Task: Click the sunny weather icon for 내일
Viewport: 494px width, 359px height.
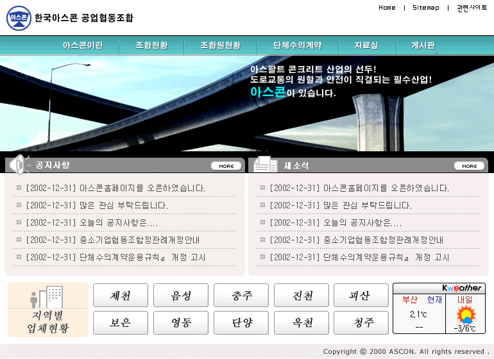Action: coord(464,315)
